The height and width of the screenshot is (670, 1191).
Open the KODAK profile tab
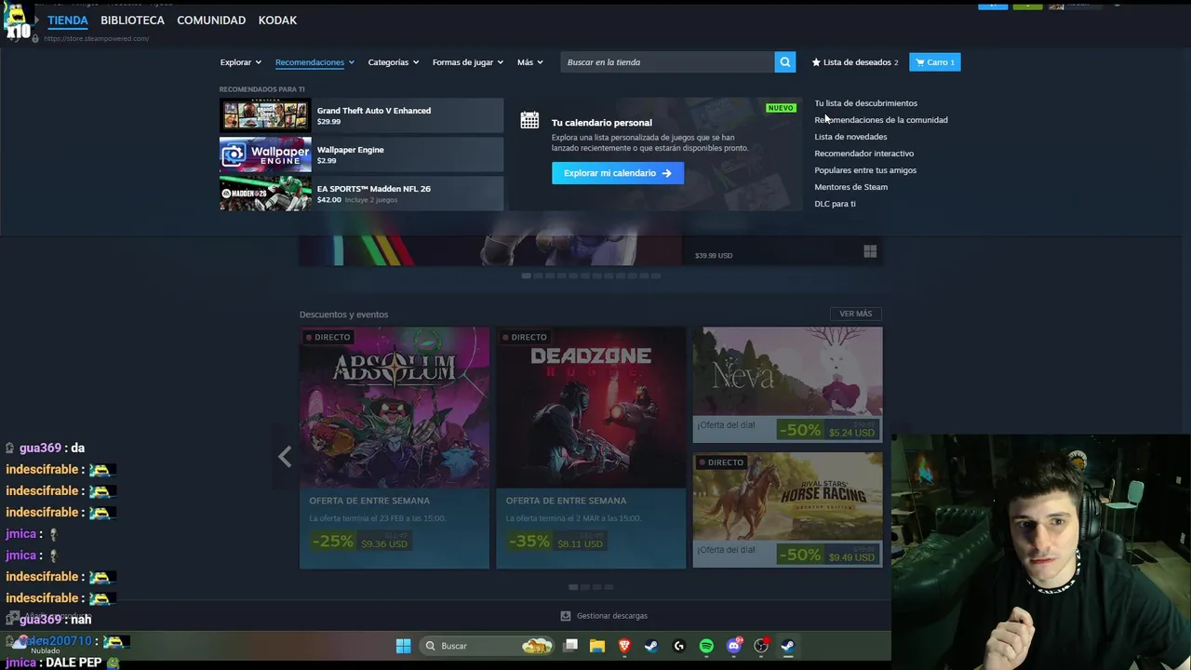pos(277,20)
